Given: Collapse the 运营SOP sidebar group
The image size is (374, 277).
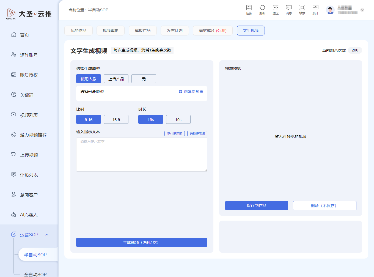Looking at the screenshot, I should (x=47, y=235).
